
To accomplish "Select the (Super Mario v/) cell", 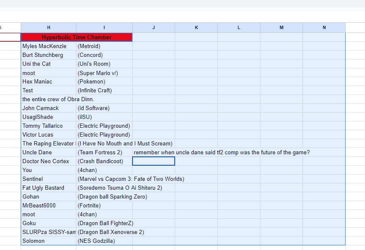I will (x=104, y=73).
